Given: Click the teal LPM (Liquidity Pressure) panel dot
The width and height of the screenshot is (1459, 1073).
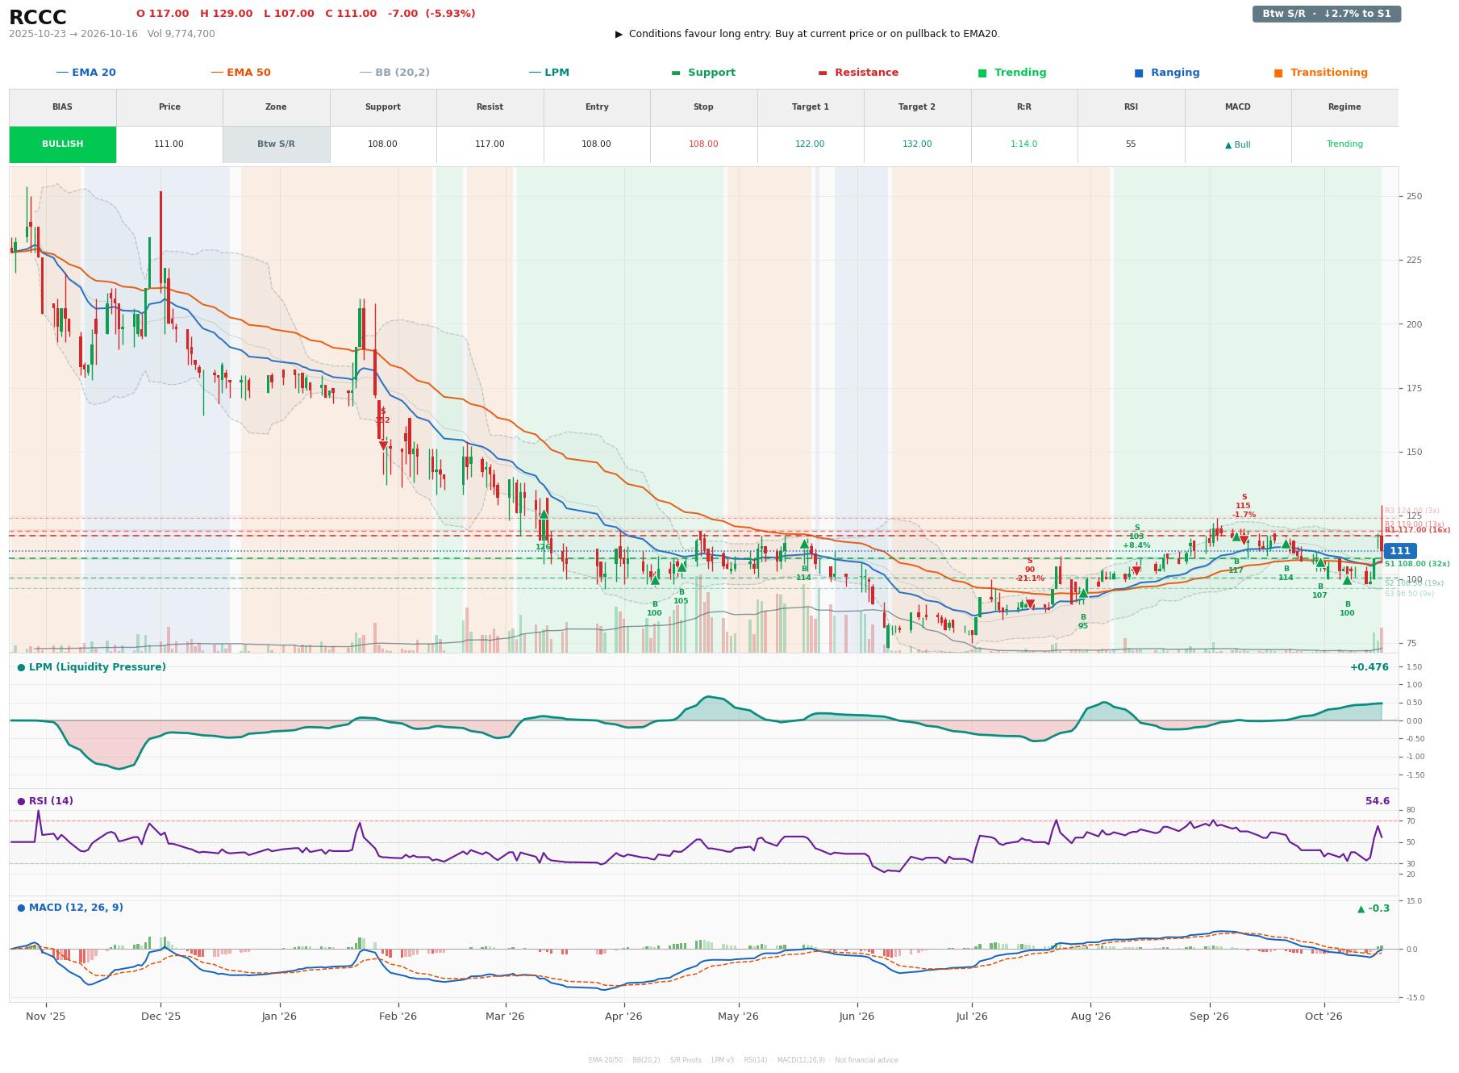Looking at the screenshot, I should 21,667.
